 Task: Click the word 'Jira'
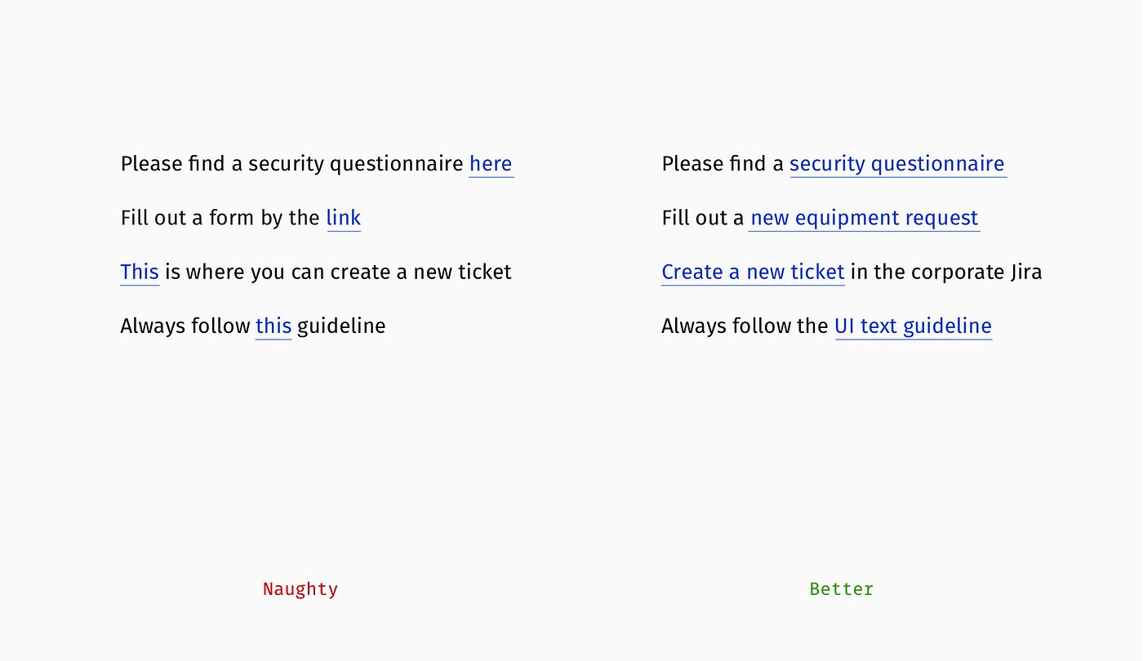(1026, 272)
